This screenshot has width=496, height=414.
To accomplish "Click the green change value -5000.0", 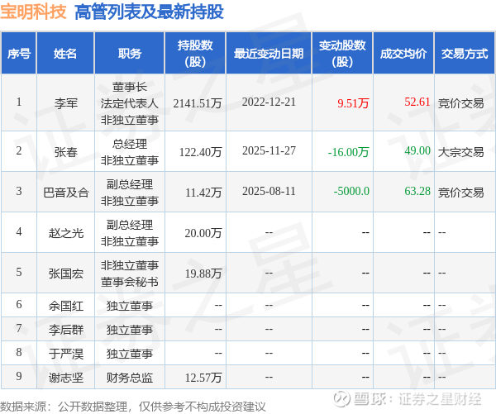I will [351, 191].
